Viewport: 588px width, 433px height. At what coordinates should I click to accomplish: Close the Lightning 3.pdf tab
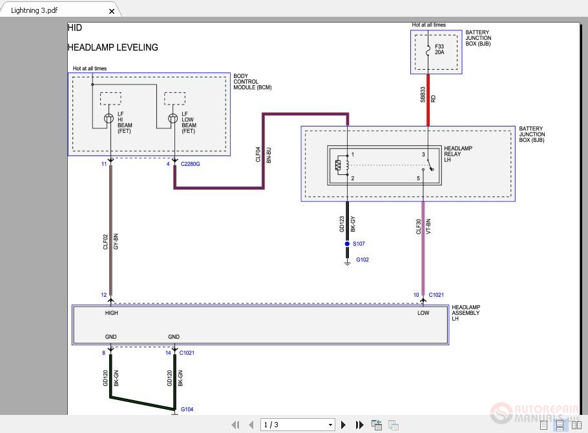point(111,11)
